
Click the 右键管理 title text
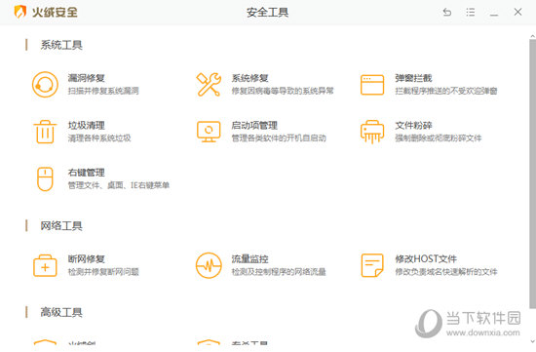click(x=86, y=173)
